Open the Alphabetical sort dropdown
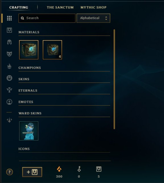 (x=93, y=18)
